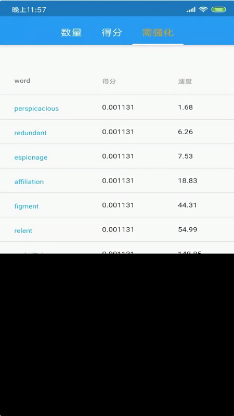This screenshot has width=234, height=416.
Task: Select the speed value 1.68
Action: pyautogui.click(x=186, y=107)
